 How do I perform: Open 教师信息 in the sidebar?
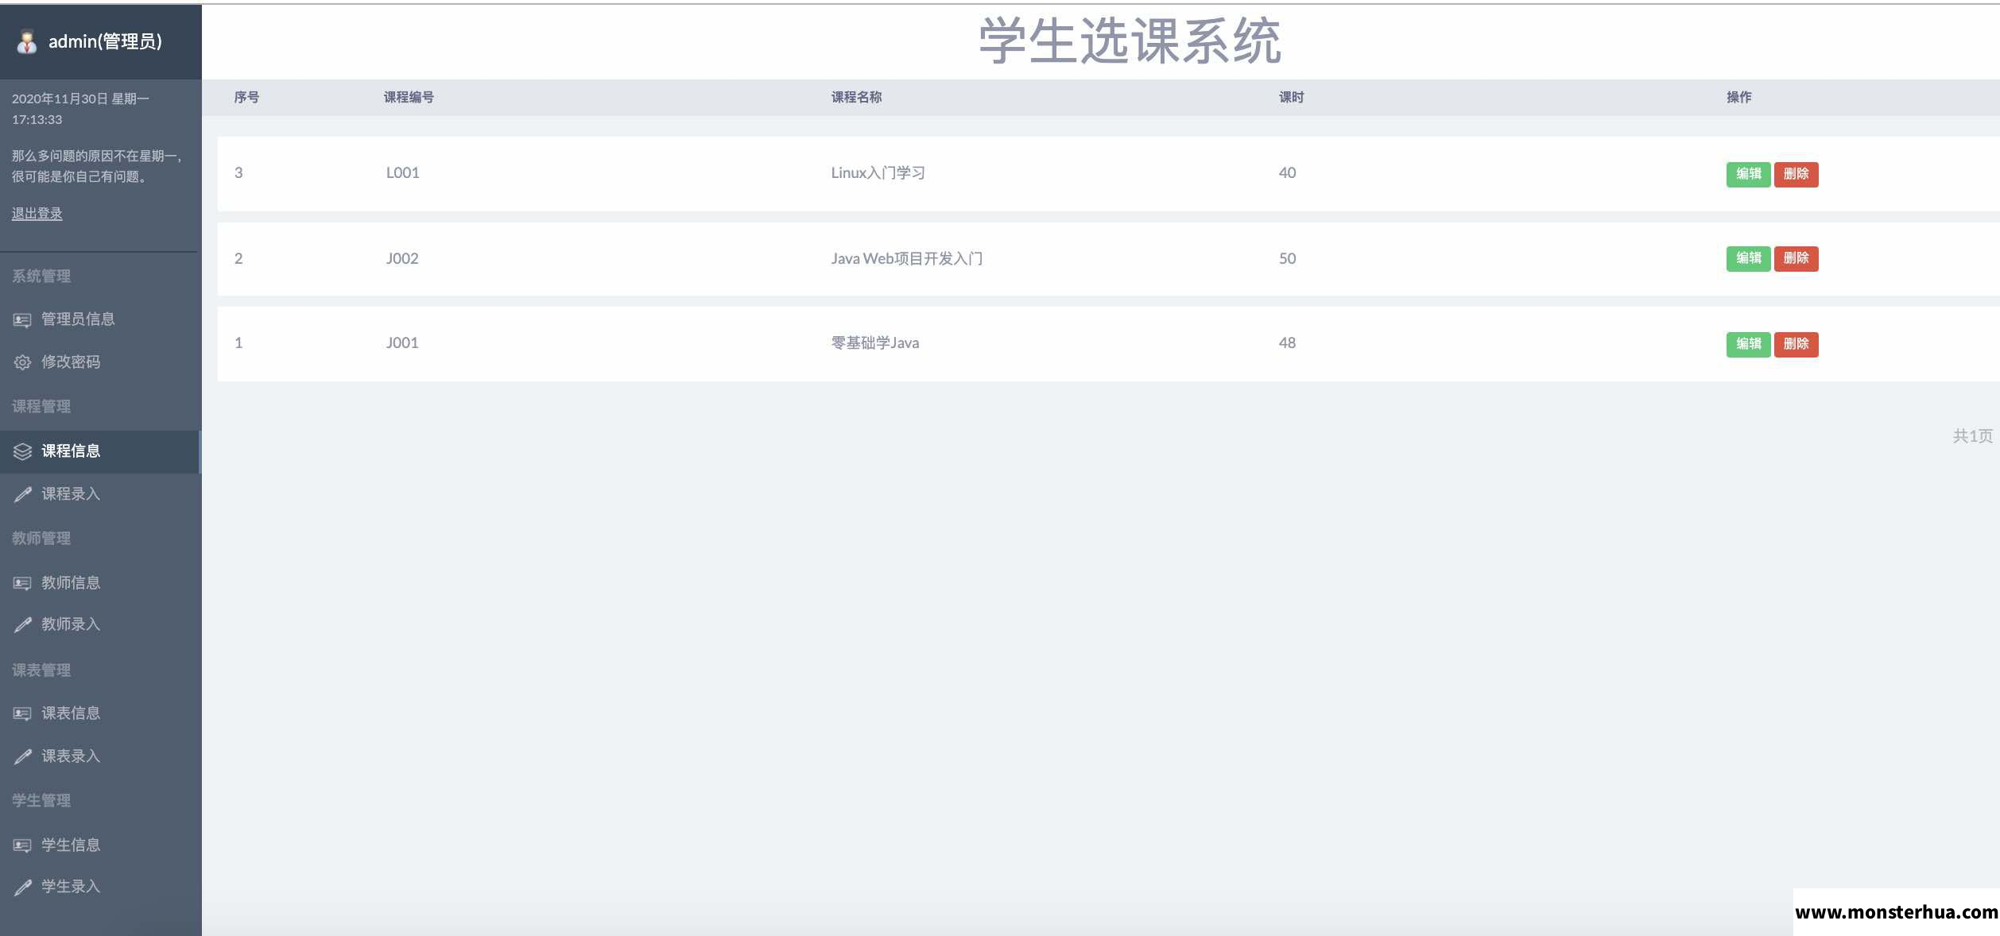(99, 583)
